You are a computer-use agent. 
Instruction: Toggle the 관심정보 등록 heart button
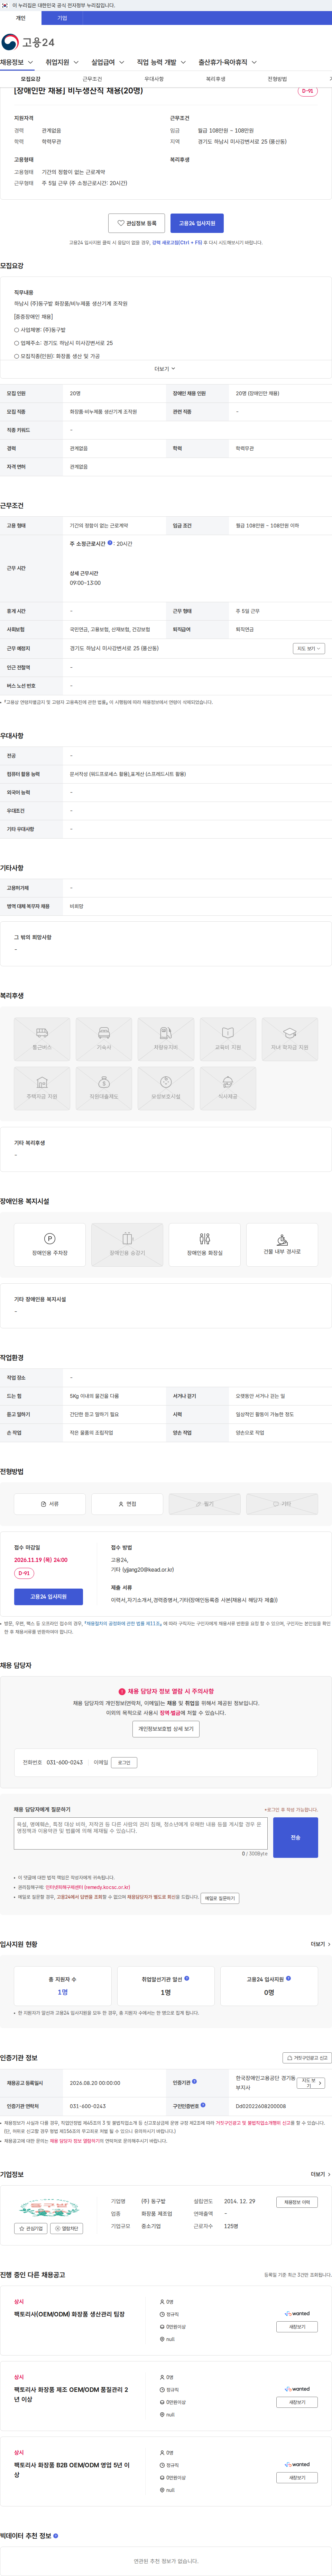point(137,223)
